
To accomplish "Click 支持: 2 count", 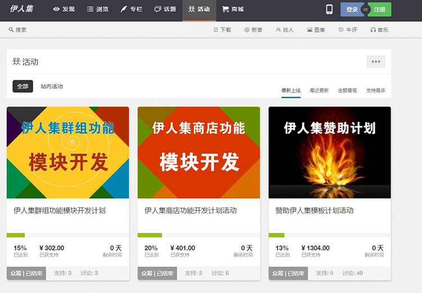I will (194, 273).
